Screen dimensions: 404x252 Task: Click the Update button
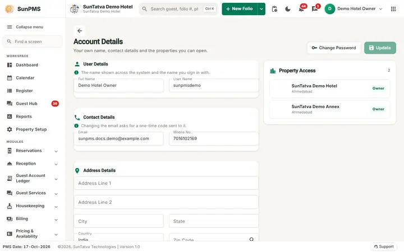[x=380, y=48]
